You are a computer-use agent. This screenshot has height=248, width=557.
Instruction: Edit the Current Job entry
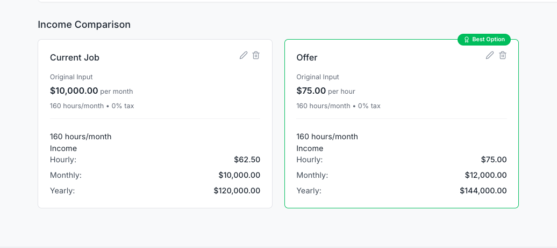(244, 55)
